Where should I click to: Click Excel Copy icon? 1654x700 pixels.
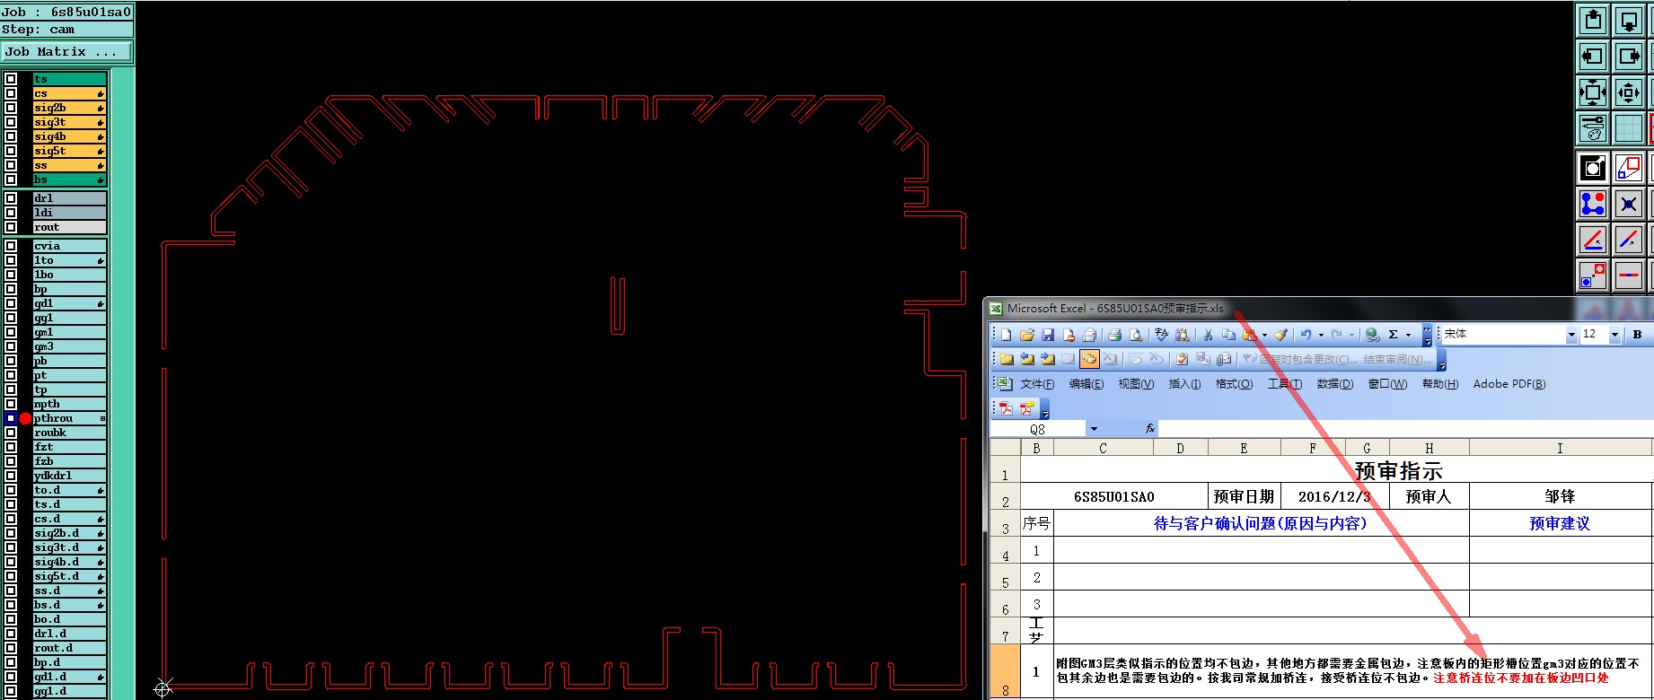1228,335
